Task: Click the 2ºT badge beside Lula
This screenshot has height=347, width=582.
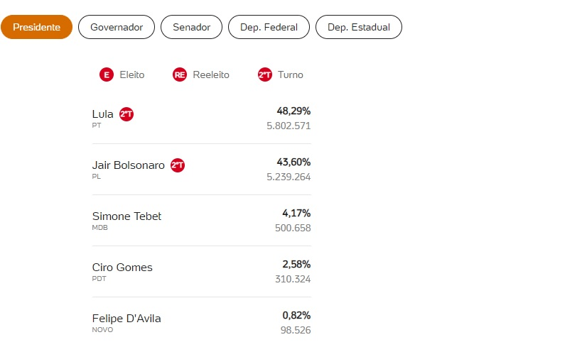Action: coord(126,114)
